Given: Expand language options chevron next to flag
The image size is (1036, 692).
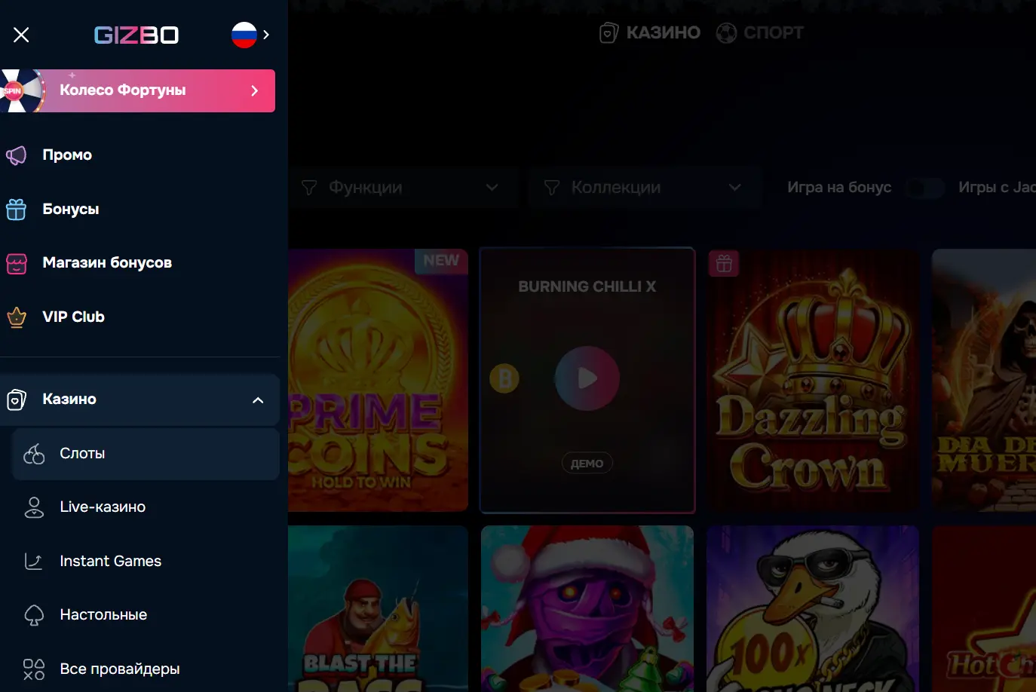Looking at the screenshot, I should pos(266,35).
